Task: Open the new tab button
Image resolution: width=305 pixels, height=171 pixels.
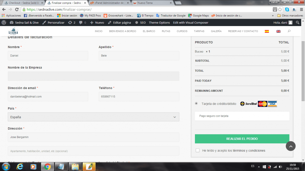Action: (x=178, y=3)
